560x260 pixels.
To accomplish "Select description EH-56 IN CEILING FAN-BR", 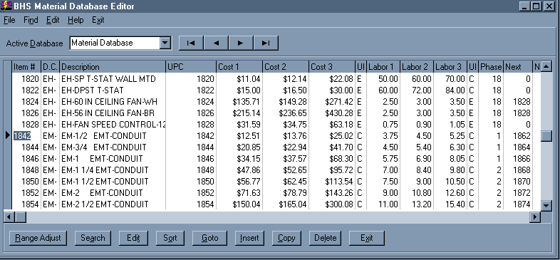I will (108, 113).
